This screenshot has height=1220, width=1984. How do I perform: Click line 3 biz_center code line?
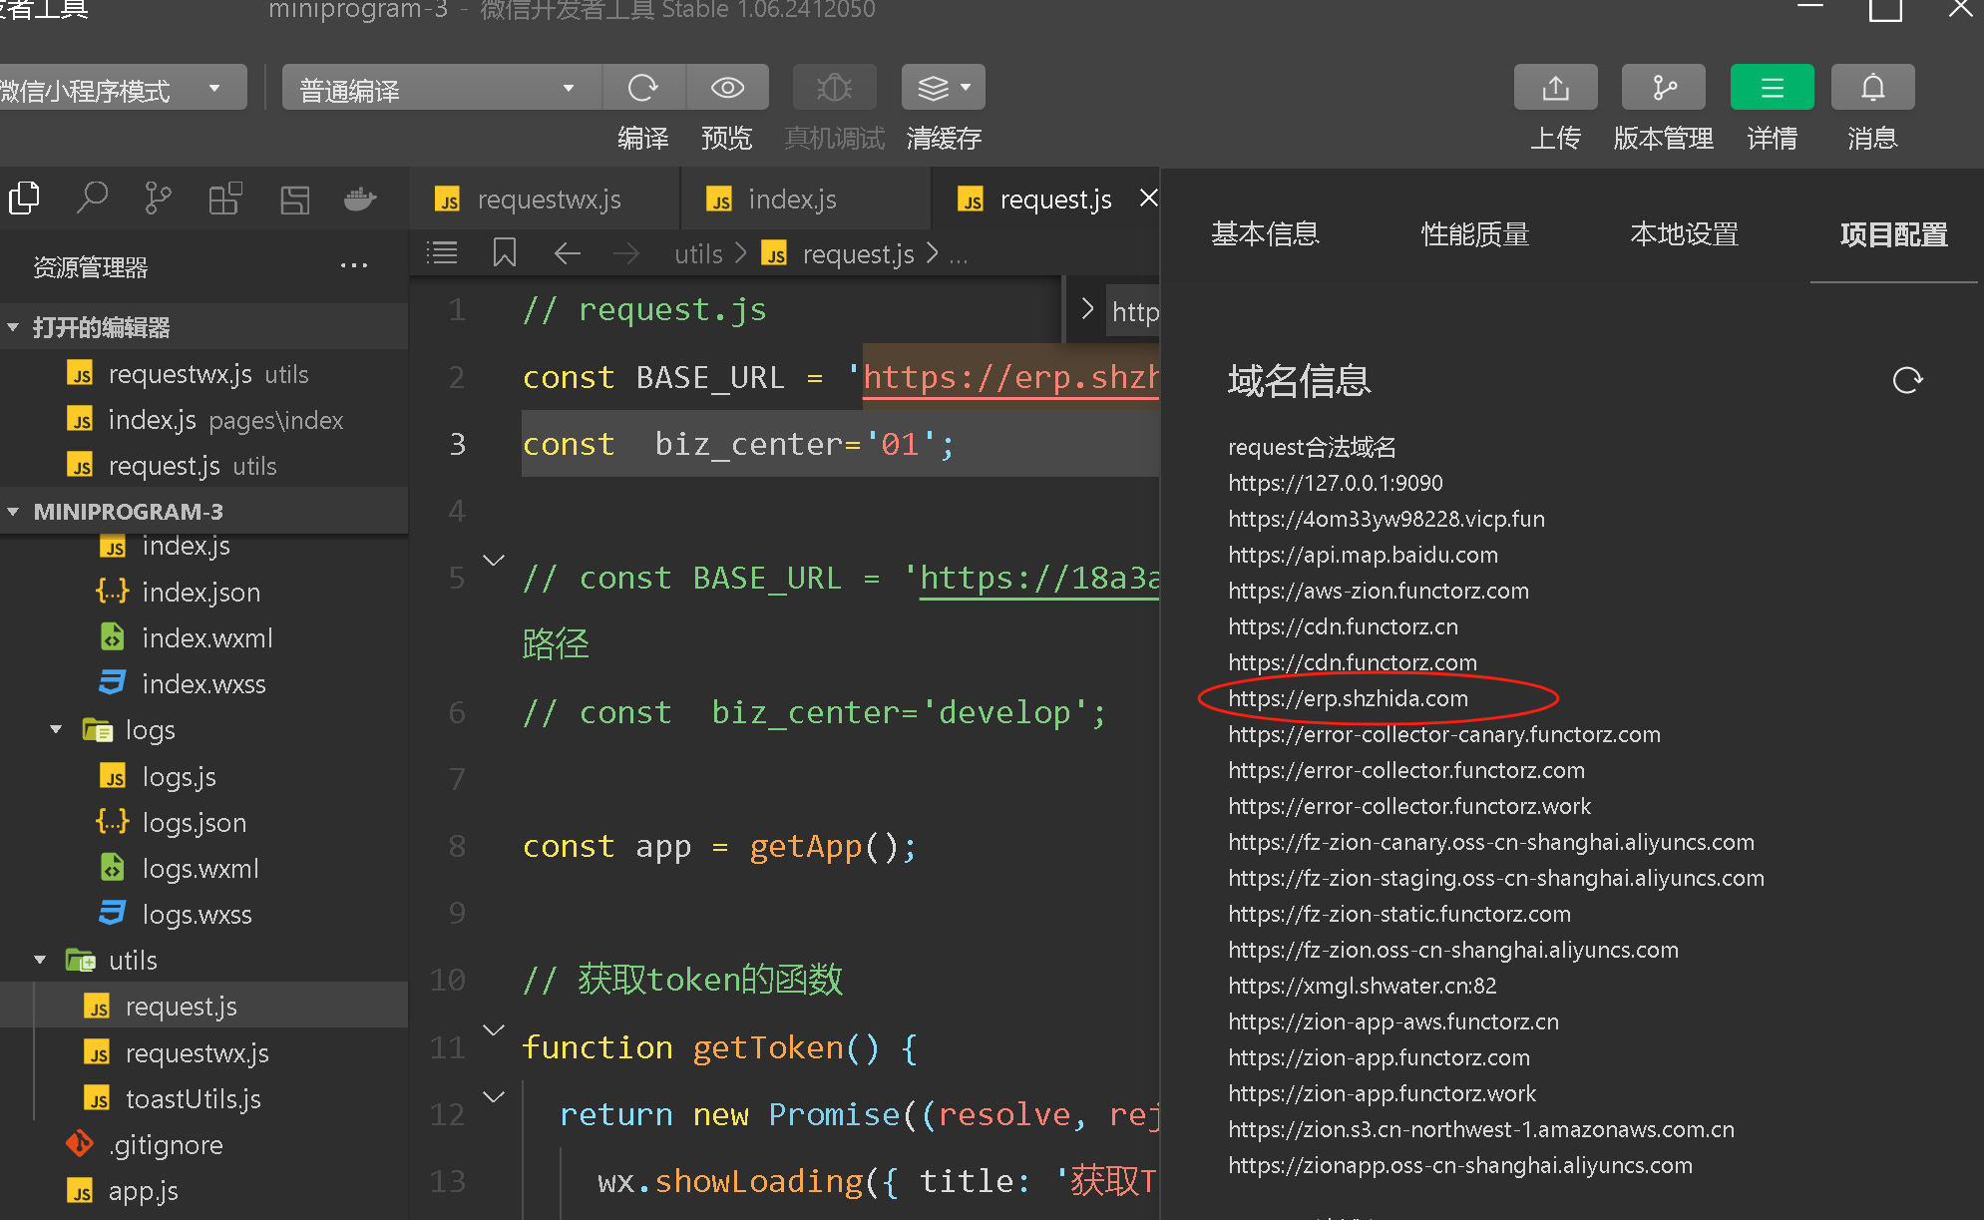coord(840,444)
